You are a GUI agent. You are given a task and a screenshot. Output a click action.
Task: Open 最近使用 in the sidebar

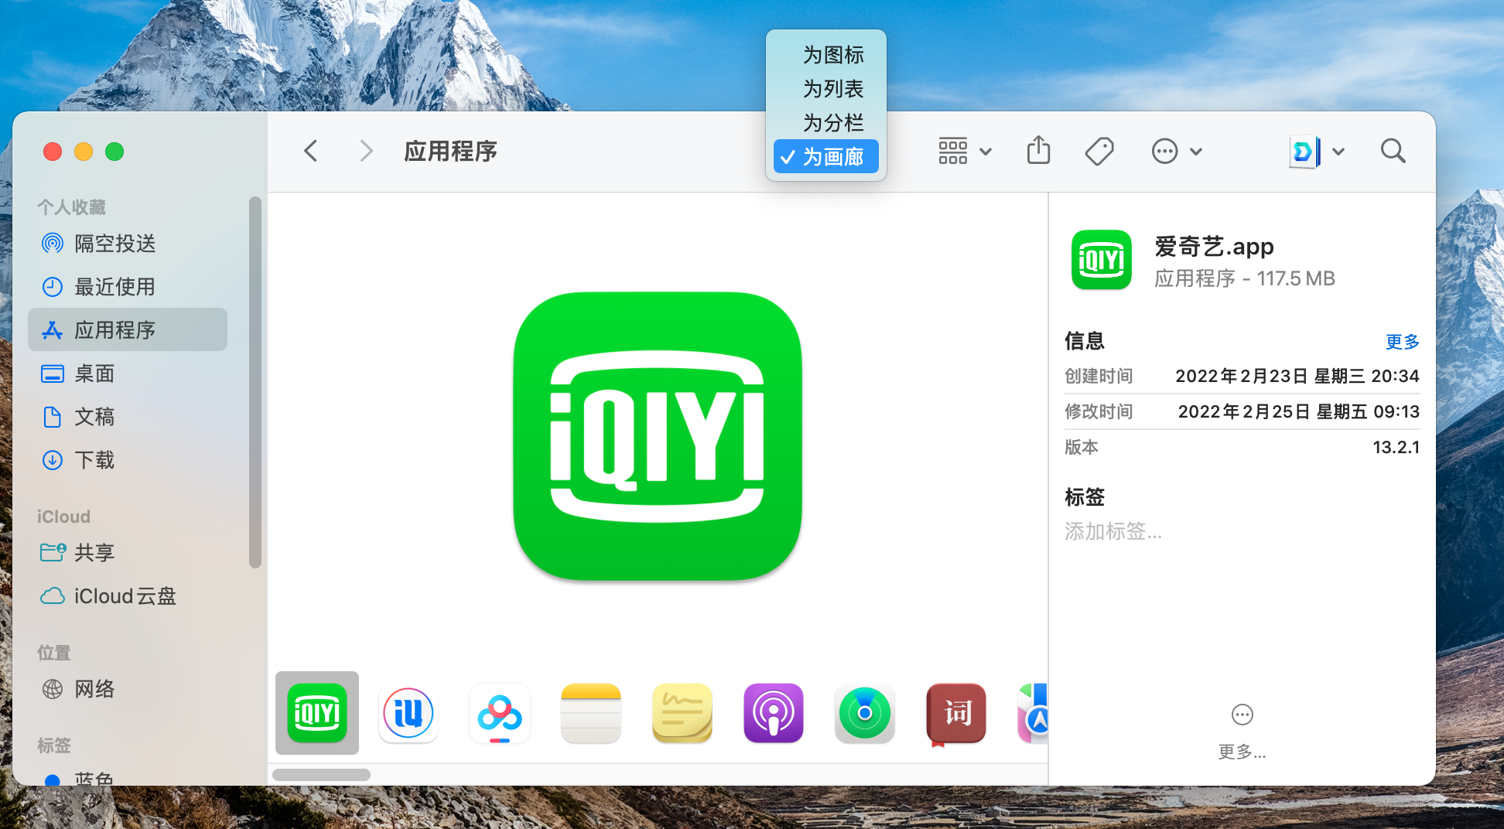click(128, 287)
